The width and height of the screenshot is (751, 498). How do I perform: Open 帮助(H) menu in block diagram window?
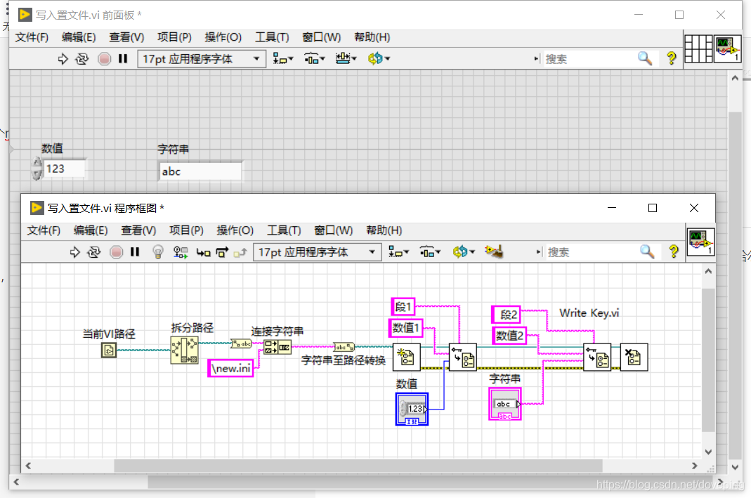(x=384, y=230)
